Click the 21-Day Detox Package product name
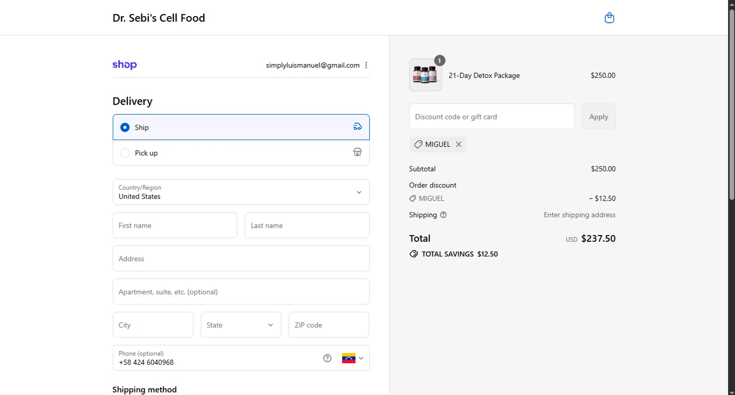The height and width of the screenshot is (395, 735). (484, 75)
